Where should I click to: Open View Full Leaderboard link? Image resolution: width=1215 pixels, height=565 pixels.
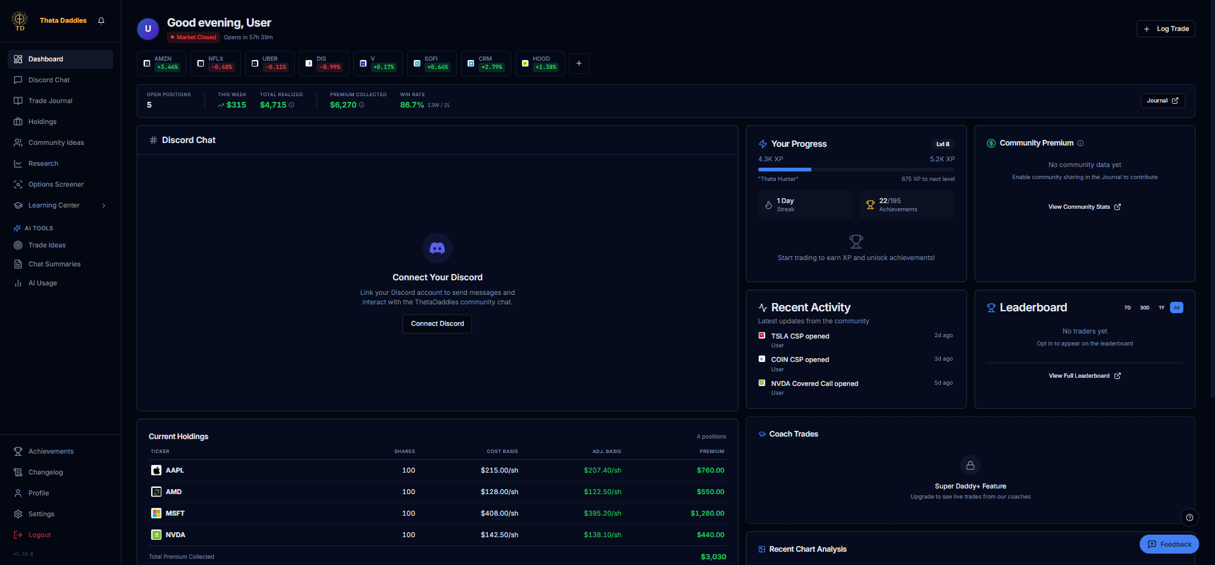click(1085, 376)
